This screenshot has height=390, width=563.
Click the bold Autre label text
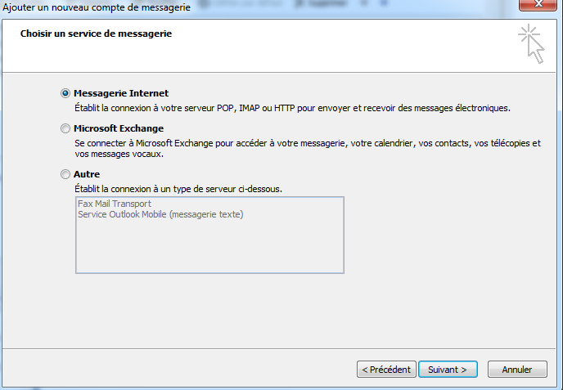click(87, 174)
